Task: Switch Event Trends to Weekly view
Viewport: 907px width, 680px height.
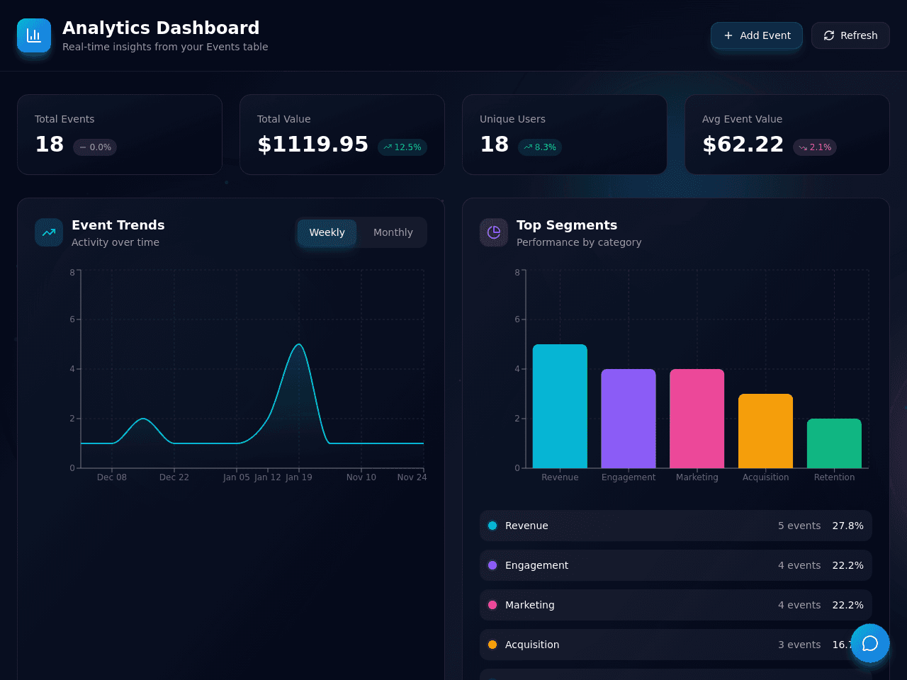Action: tap(327, 232)
